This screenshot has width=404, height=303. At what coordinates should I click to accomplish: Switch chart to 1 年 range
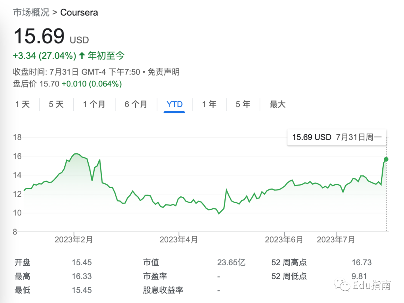coord(209,104)
